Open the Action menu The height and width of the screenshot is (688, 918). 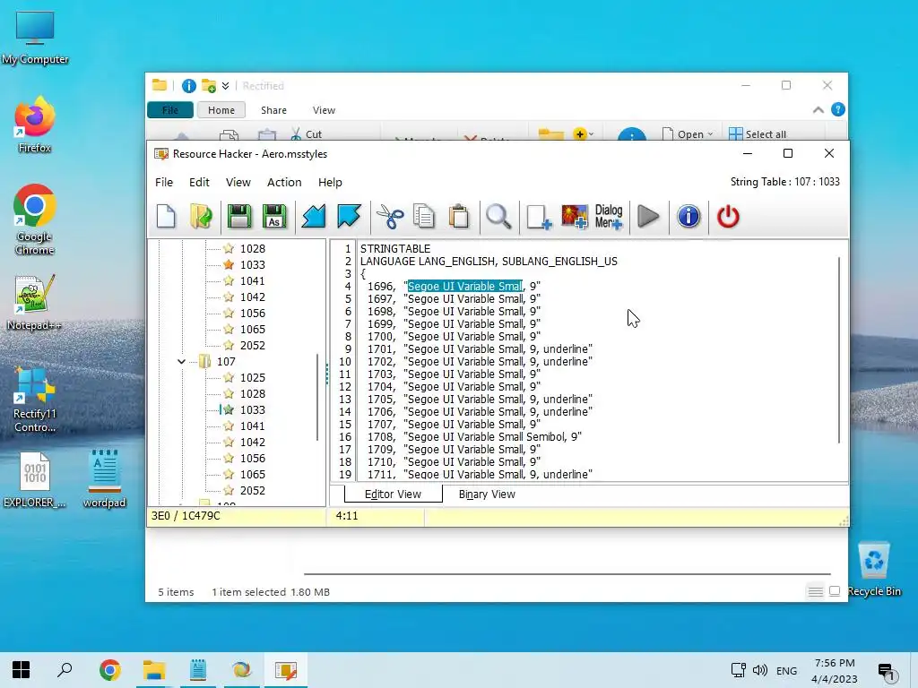click(x=284, y=183)
